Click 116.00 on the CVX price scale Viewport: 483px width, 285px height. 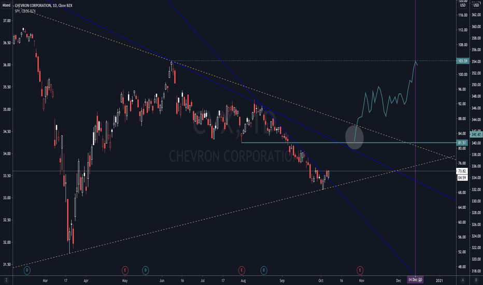463,15
